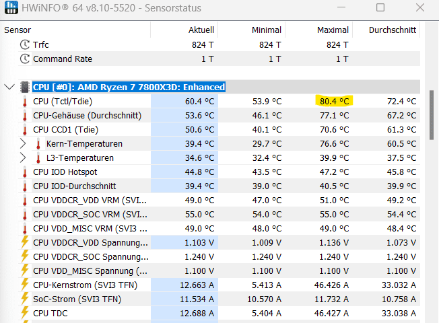Click the clock icon beside Command Rate
This screenshot has height=323, width=439.
(25, 59)
